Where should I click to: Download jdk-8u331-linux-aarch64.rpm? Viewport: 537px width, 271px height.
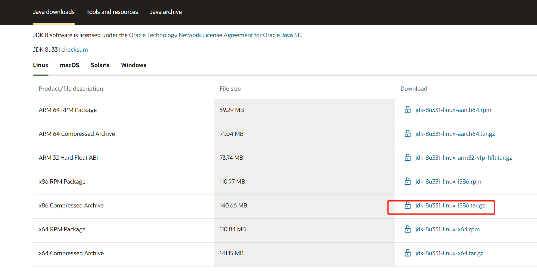coord(453,110)
